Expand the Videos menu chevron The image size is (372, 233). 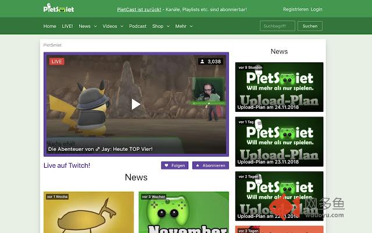click(x=122, y=26)
